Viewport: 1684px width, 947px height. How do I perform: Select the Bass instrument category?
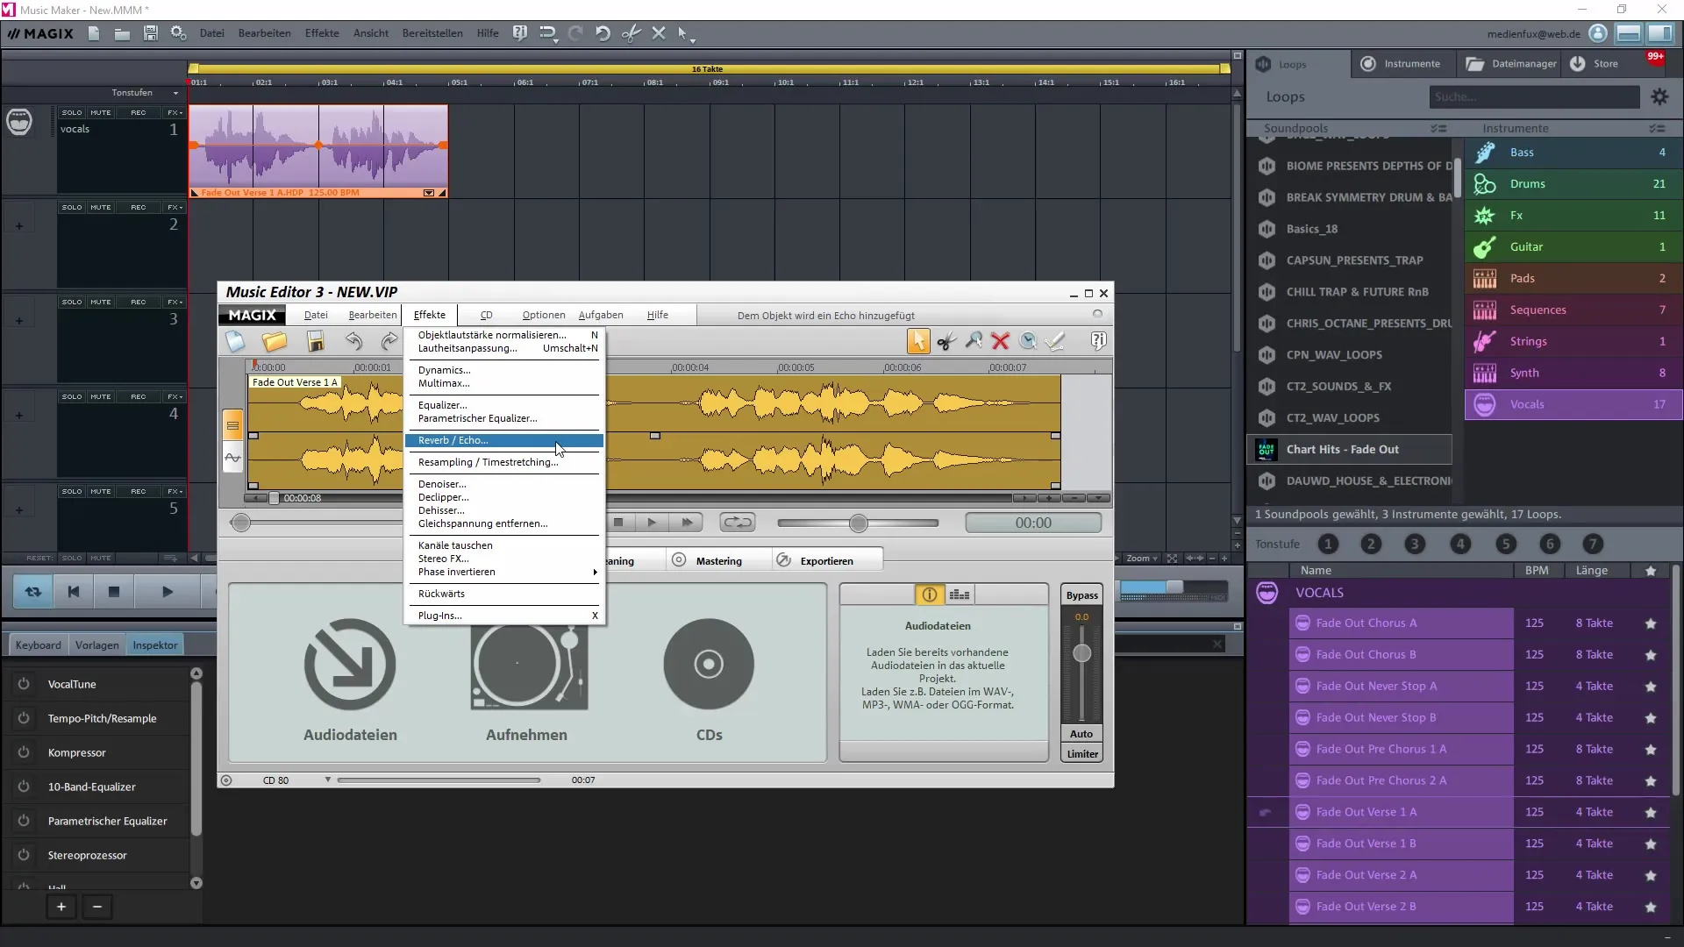1573,153
